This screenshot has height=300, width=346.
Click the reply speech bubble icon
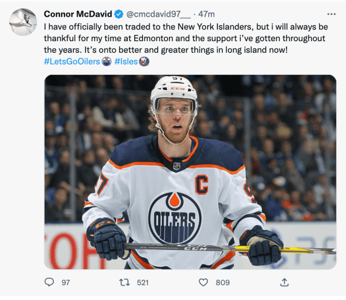[x=49, y=282]
